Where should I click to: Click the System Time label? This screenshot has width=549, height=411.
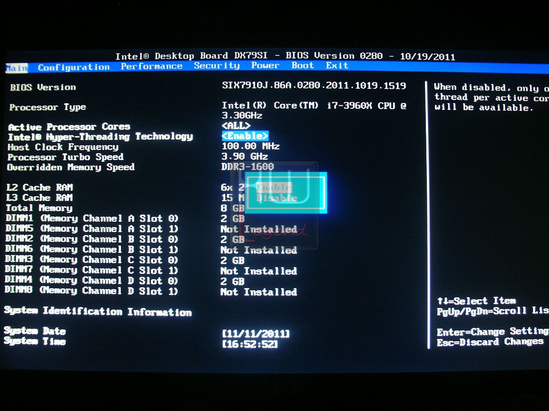[35, 341]
